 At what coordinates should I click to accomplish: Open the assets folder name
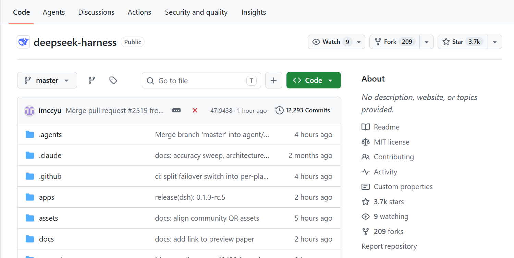click(49, 218)
